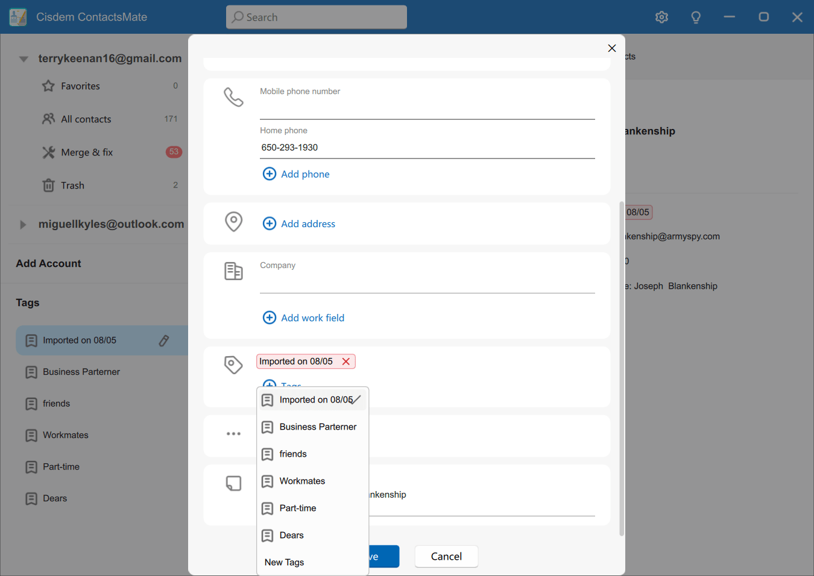
Task: Collapse the terrykeenan16@gmail.com account
Action: tap(24, 59)
